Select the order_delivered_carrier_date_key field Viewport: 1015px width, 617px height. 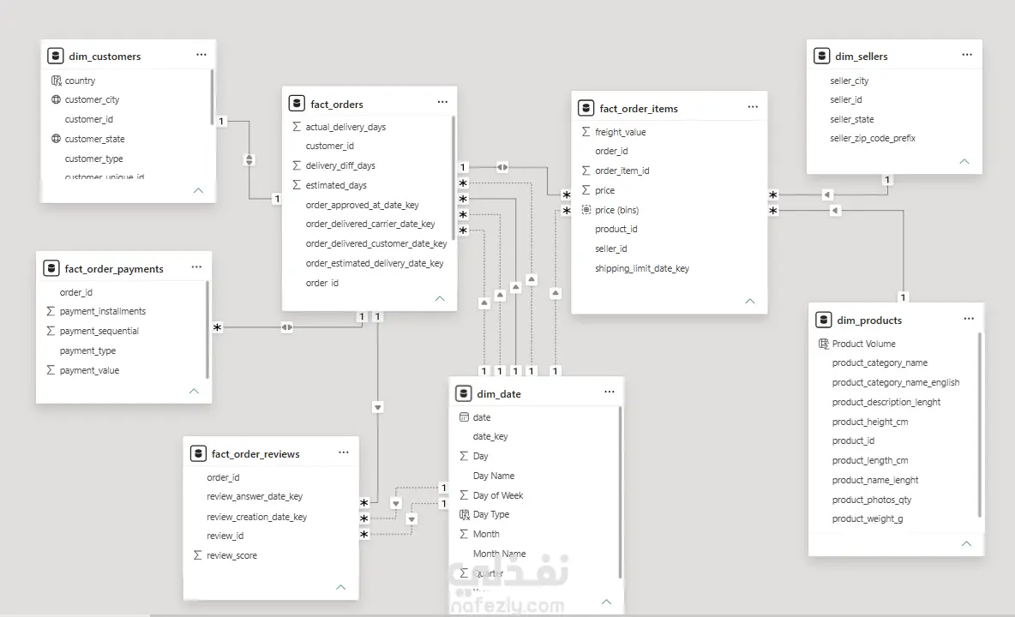[x=370, y=224]
